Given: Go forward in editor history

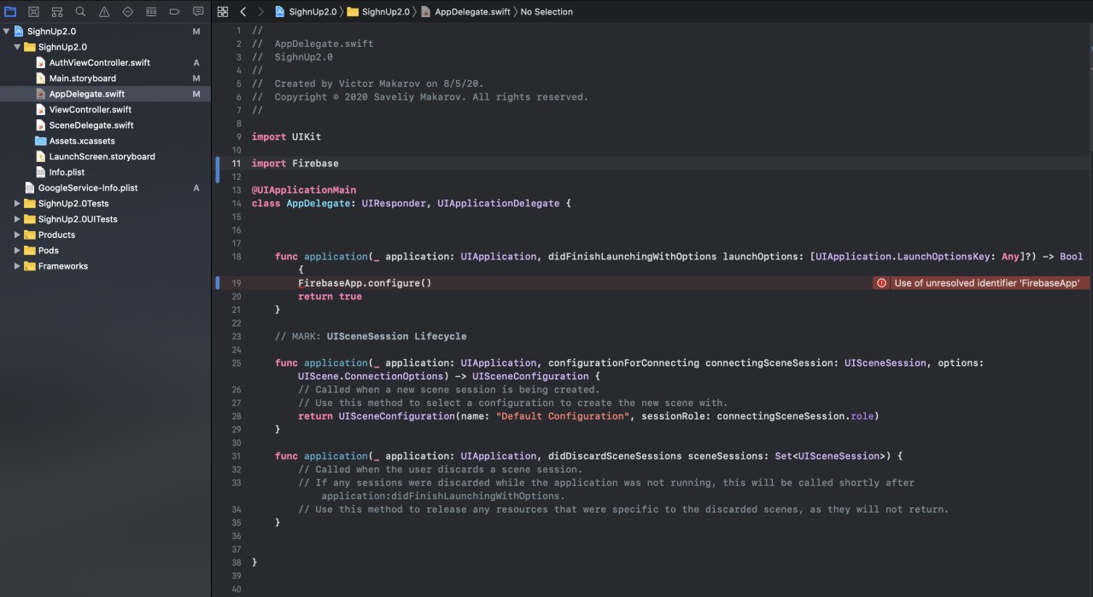Looking at the screenshot, I should point(260,12).
